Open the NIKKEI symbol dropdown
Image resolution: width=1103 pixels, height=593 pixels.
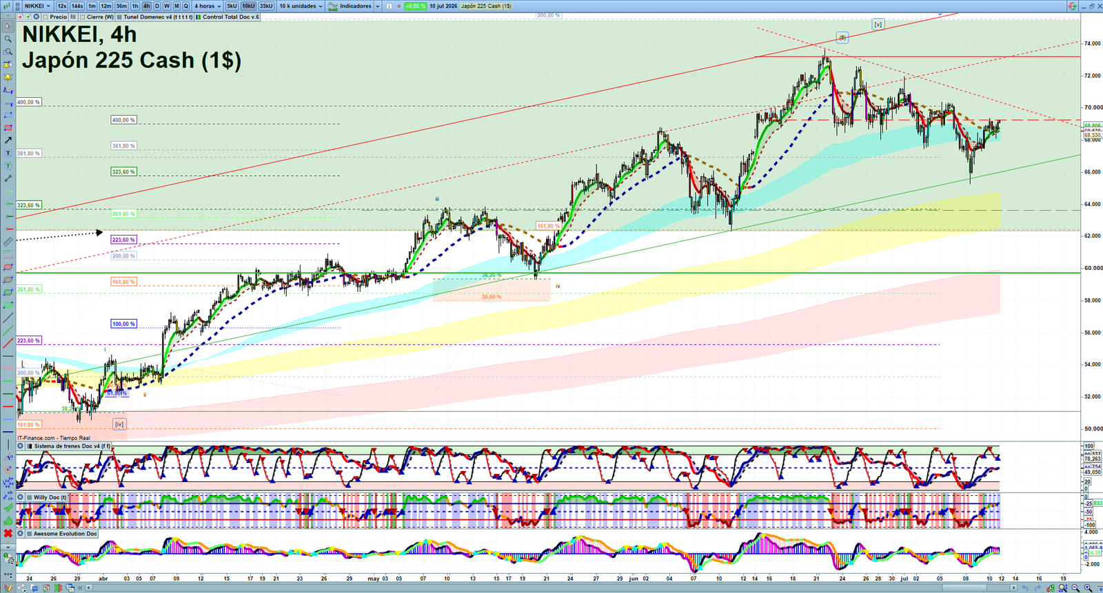click(x=38, y=6)
